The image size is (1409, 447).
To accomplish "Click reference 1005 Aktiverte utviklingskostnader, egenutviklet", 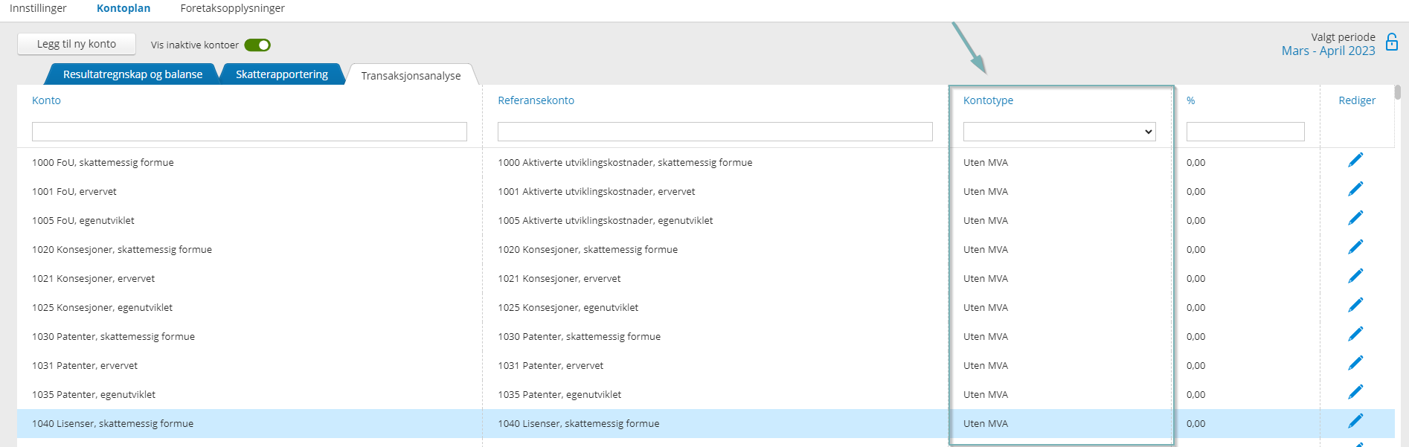I will 606,220.
